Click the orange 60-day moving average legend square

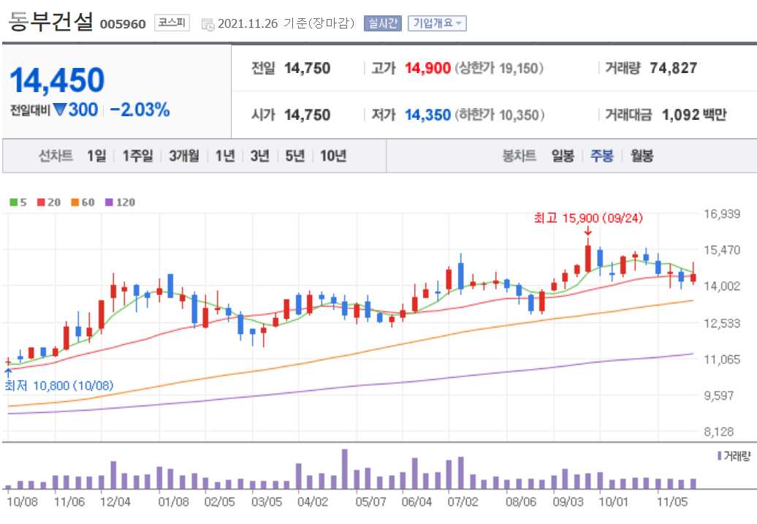[73, 202]
